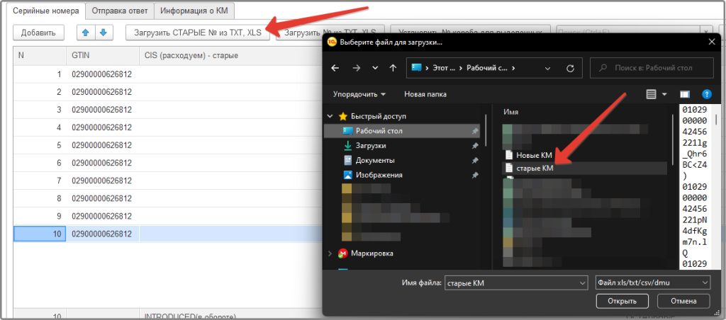Open the Отправка ответ tab
The width and height of the screenshot is (726, 320).
[119, 11]
